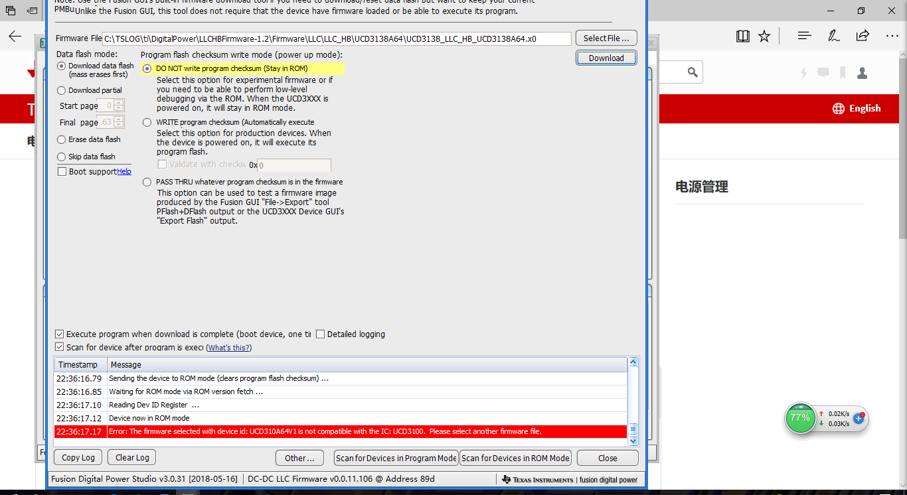The height and width of the screenshot is (495, 907).
Task: Toggle the Detailed logging checkbox
Action: coord(321,334)
